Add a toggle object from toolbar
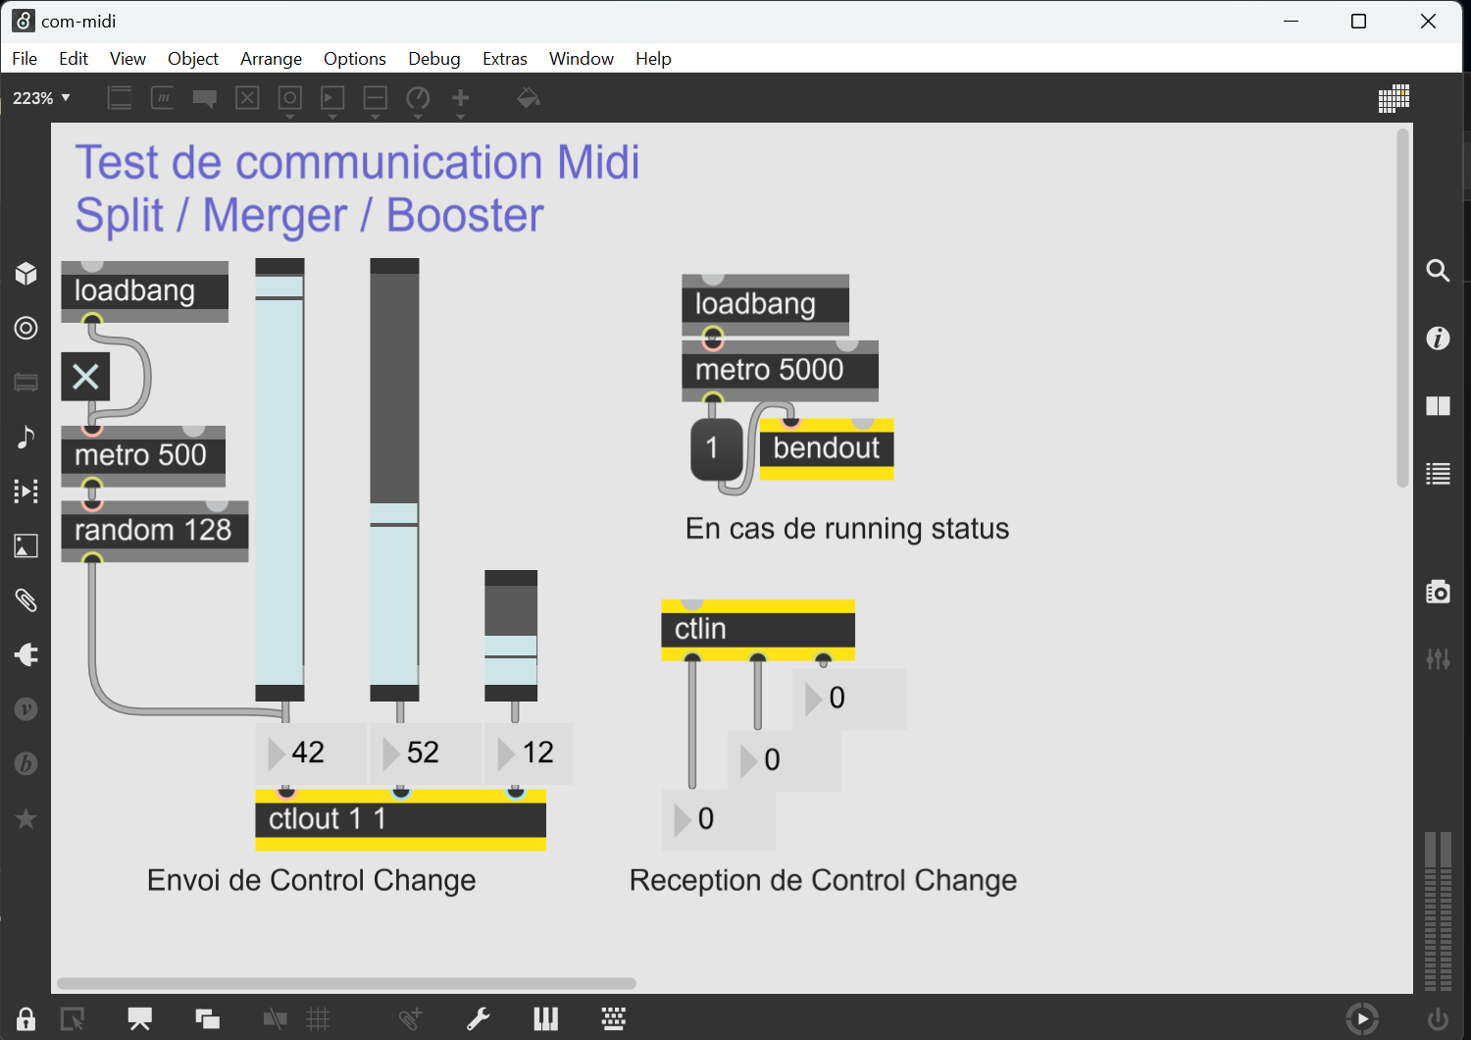This screenshot has width=1471, height=1040. [247, 98]
